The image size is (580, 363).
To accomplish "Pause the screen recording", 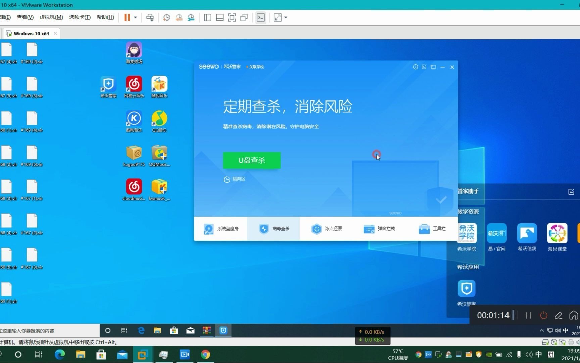I will (528, 315).
